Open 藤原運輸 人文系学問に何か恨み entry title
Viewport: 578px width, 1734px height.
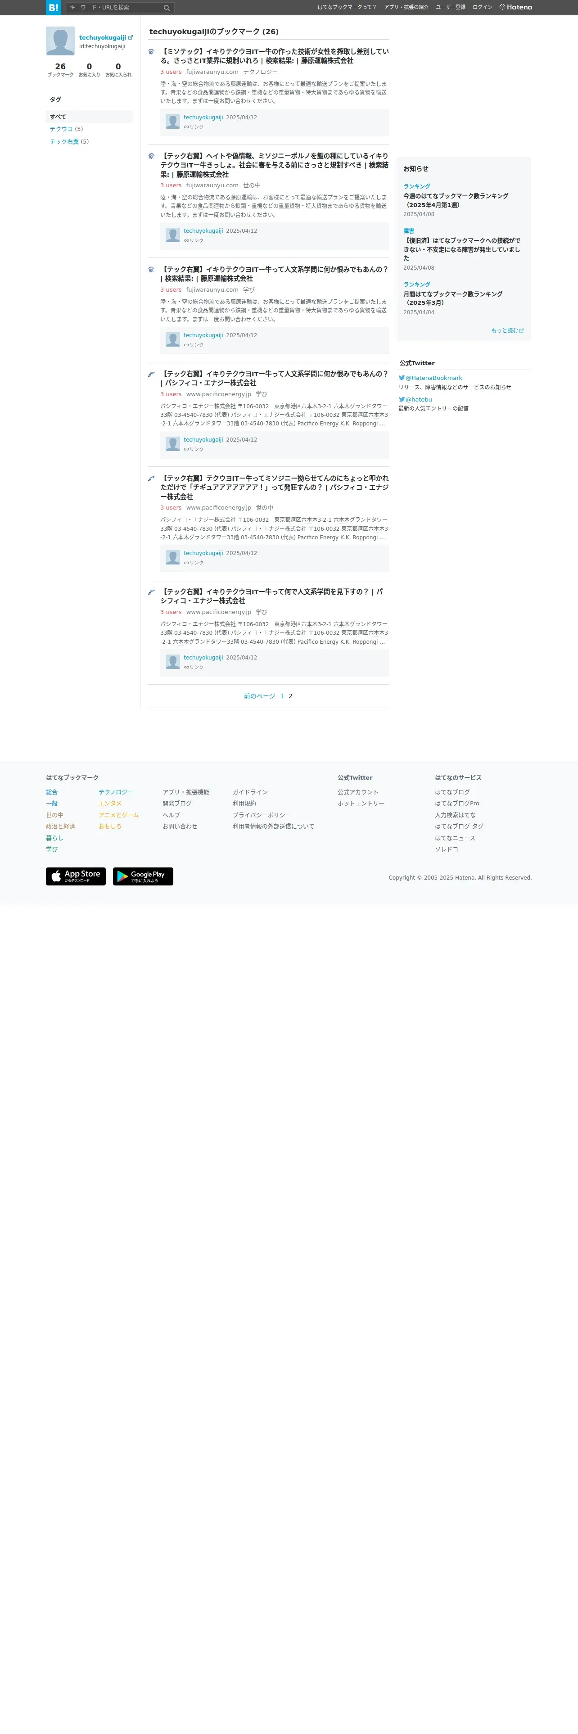(274, 274)
